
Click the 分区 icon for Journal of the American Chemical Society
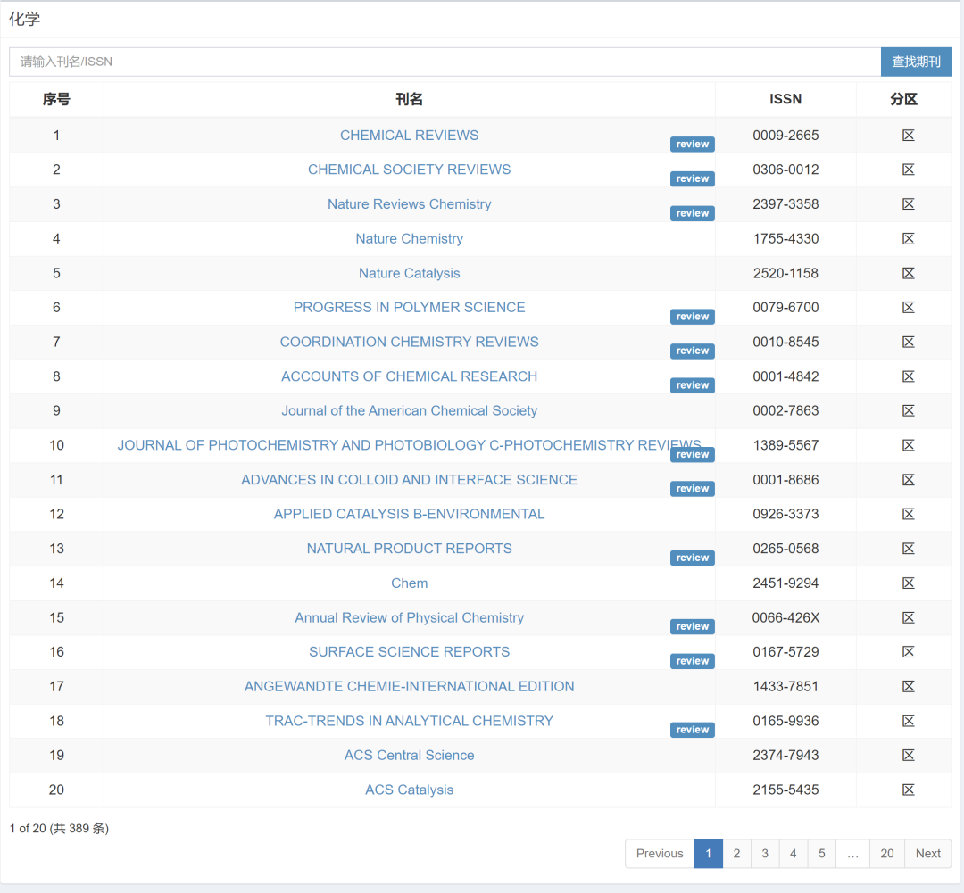[x=908, y=411]
